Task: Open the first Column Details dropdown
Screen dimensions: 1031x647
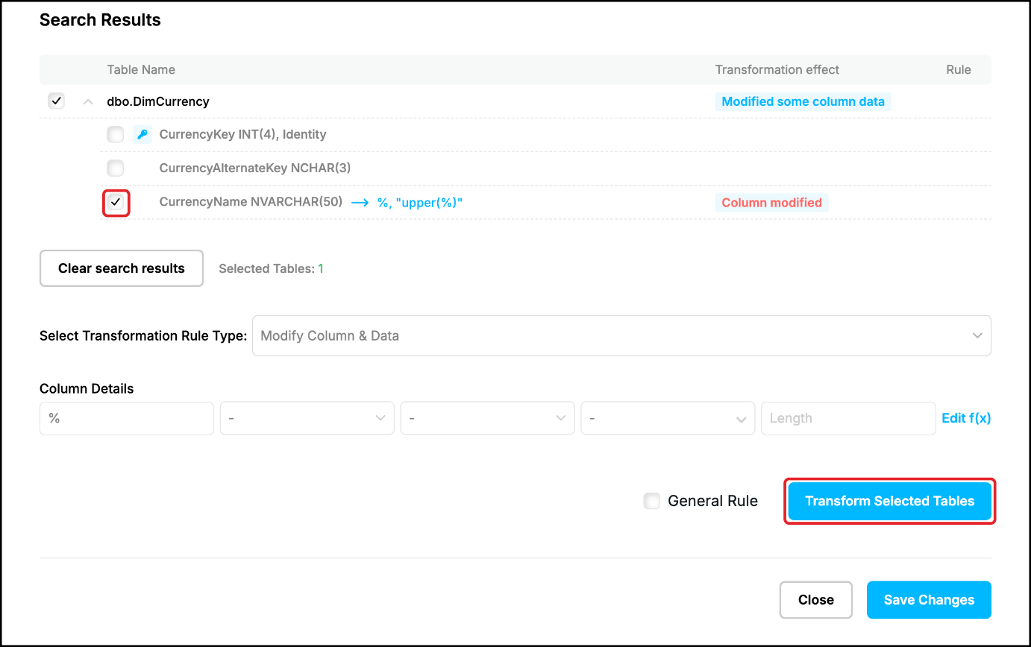Action: pos(307,418)
